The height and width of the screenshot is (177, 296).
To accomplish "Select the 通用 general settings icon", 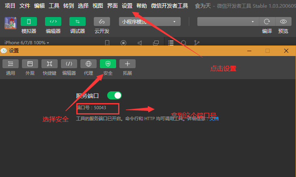I will 11,64.
